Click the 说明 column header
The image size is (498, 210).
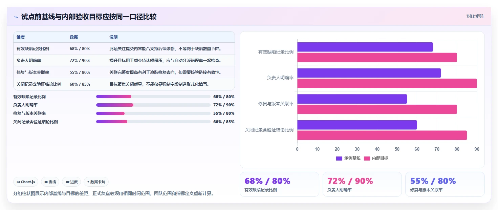click(x=113, y=37)
